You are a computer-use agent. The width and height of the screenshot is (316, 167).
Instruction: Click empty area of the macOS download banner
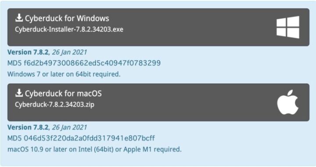click(191, 102)
